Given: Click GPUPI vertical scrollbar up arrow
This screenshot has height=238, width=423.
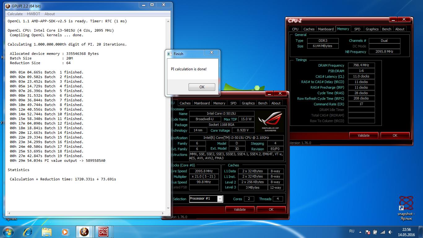Looking at the screenshot, I should point(168,21).
